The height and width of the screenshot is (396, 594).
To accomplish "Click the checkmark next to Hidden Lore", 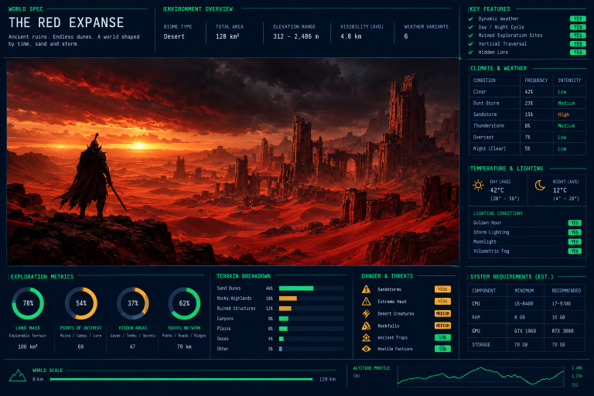I will pos(470,52).
